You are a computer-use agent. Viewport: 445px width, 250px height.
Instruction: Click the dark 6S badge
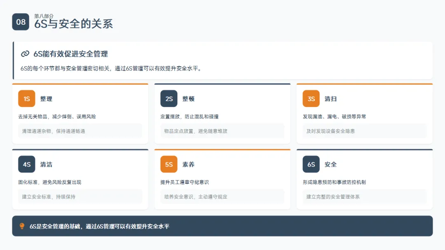(311, 164)
